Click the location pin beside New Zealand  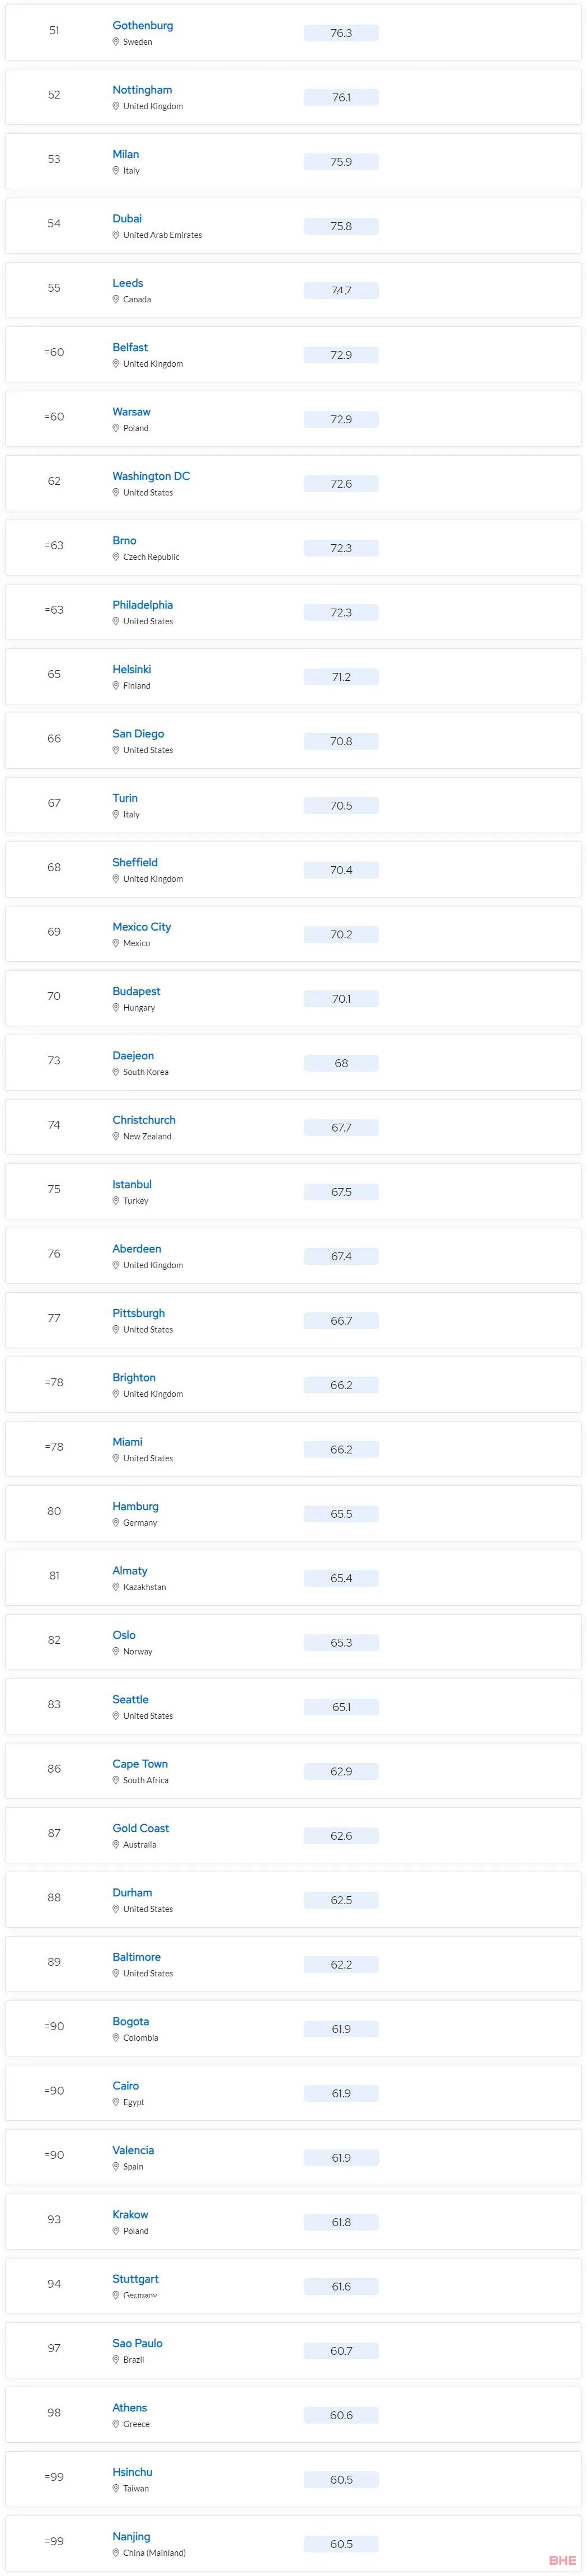116,1137
